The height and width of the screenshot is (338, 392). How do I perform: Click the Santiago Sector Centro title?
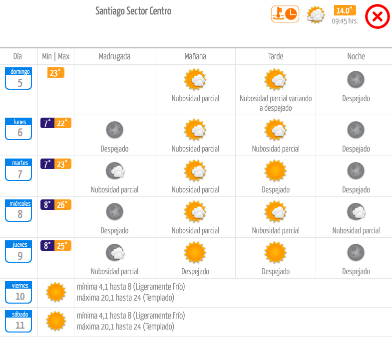tap(133, 11)
